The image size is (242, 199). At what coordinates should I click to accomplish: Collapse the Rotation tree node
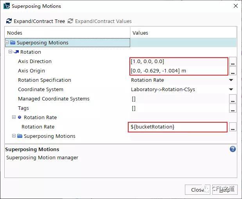10,51
